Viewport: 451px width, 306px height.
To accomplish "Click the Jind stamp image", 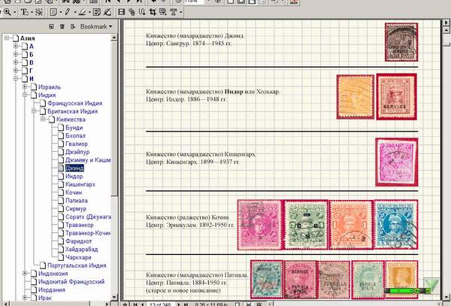I will click(x=401, y=42).
